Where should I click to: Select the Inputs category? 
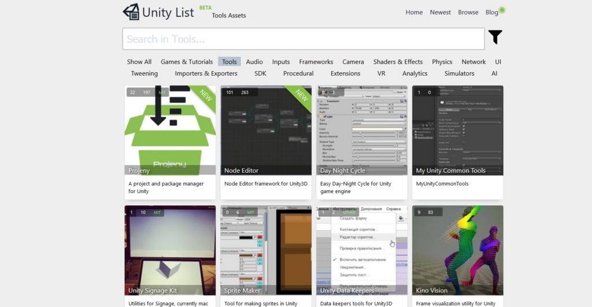point(281,61)
